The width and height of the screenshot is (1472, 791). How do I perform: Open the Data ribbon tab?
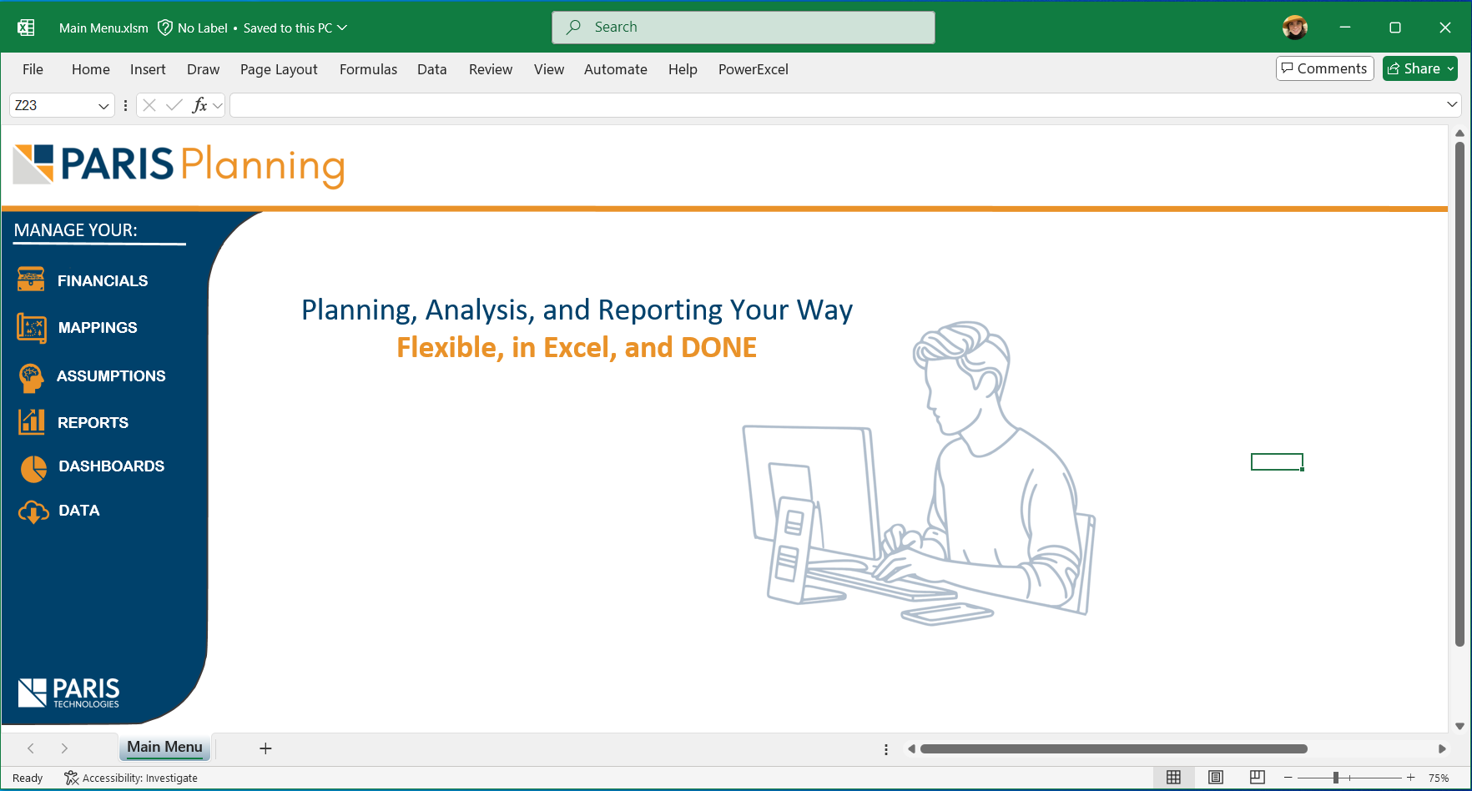(x=431, y=69)
